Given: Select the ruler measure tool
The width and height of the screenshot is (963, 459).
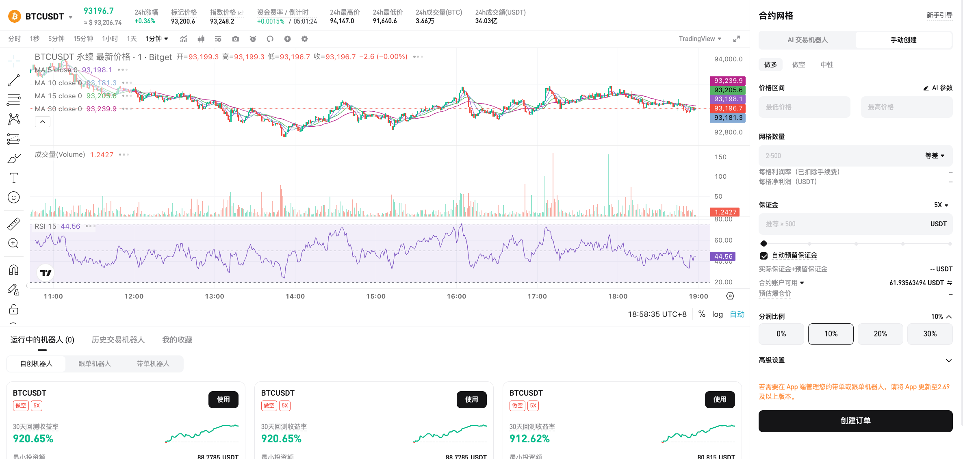Looking at the screenshot, I should [x=13, y=224].
